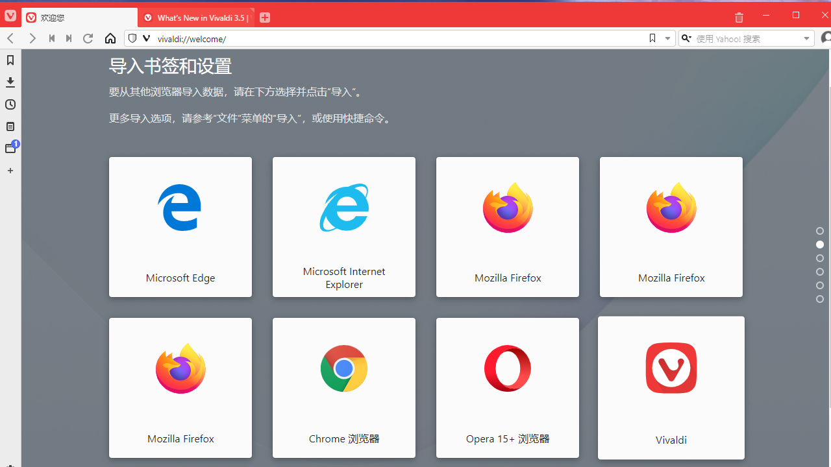Image resolution: width=831 pixels, height=467 pixels.
Task: Switch to the 欢迎您 welcome tab
Action: 78,18
